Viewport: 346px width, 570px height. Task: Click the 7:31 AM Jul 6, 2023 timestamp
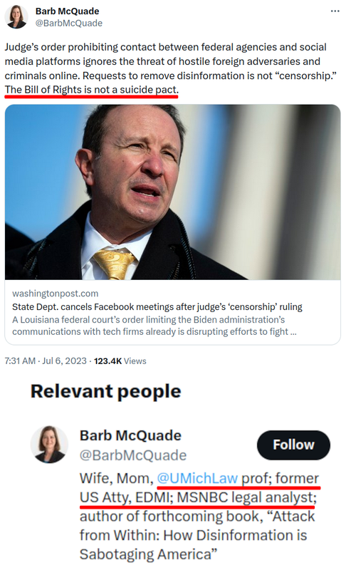[46, 361]
